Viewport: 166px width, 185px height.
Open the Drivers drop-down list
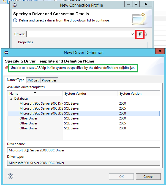click(133, 34)
